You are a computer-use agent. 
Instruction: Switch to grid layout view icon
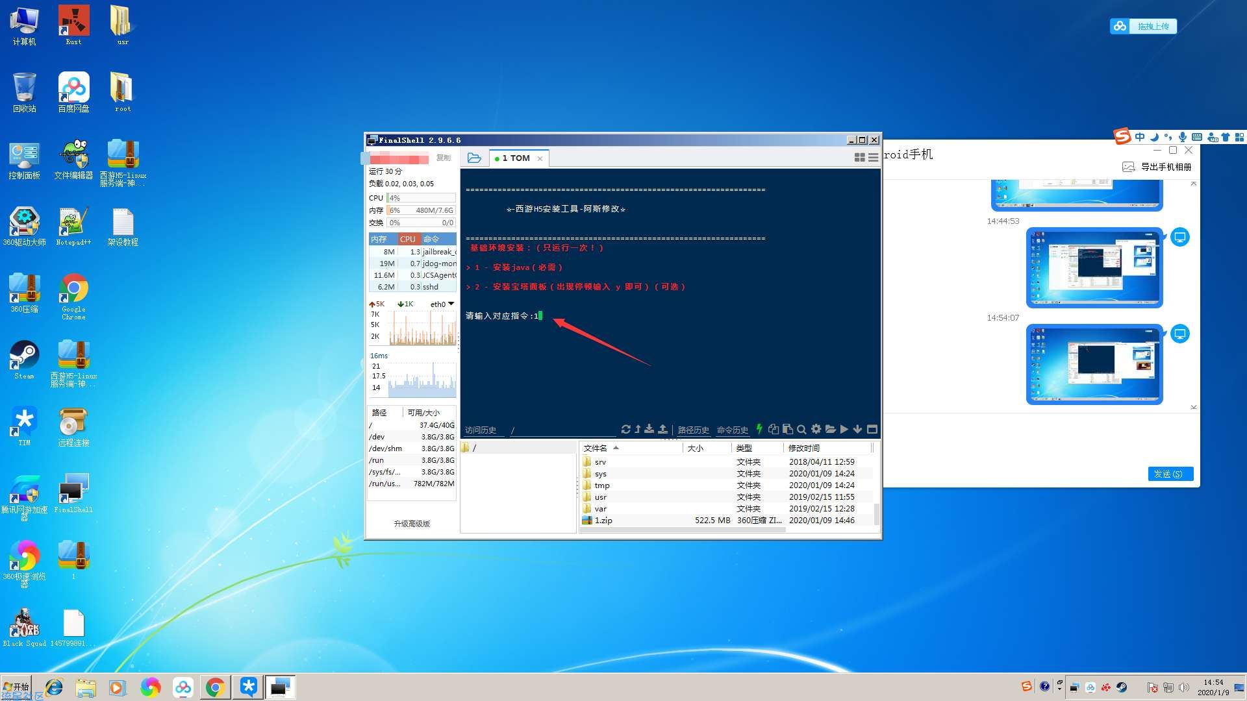[859, 158]
